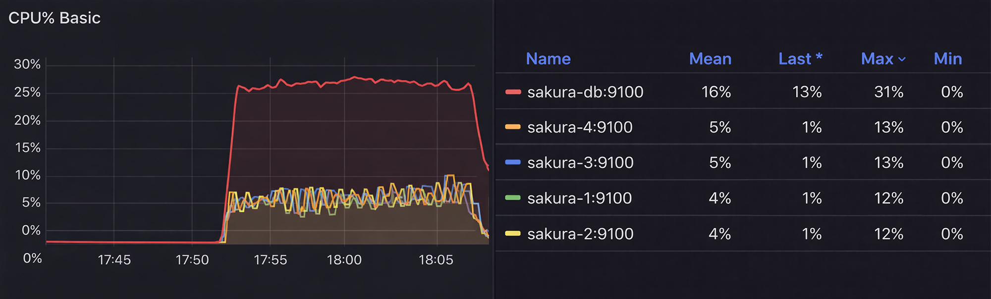Open the CPU% Basic panel title menu
Screen dimensions: 991x299
(55, 18)
